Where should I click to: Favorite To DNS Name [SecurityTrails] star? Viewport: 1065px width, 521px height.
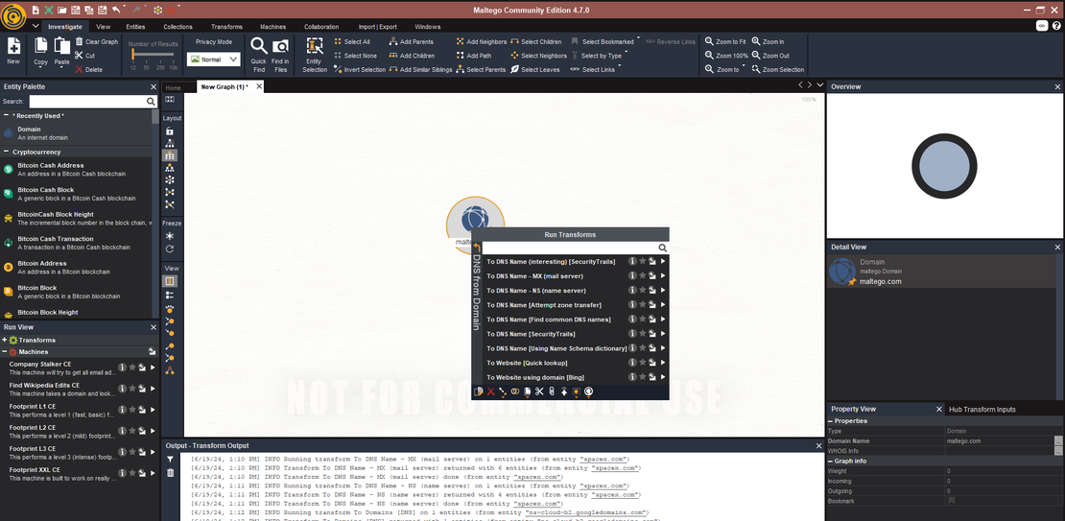pyautogui.click(x=643, y=334)
